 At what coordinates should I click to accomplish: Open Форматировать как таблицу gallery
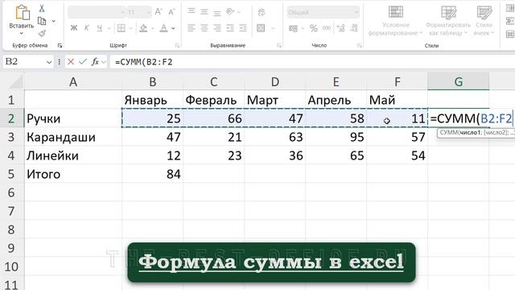448,20
